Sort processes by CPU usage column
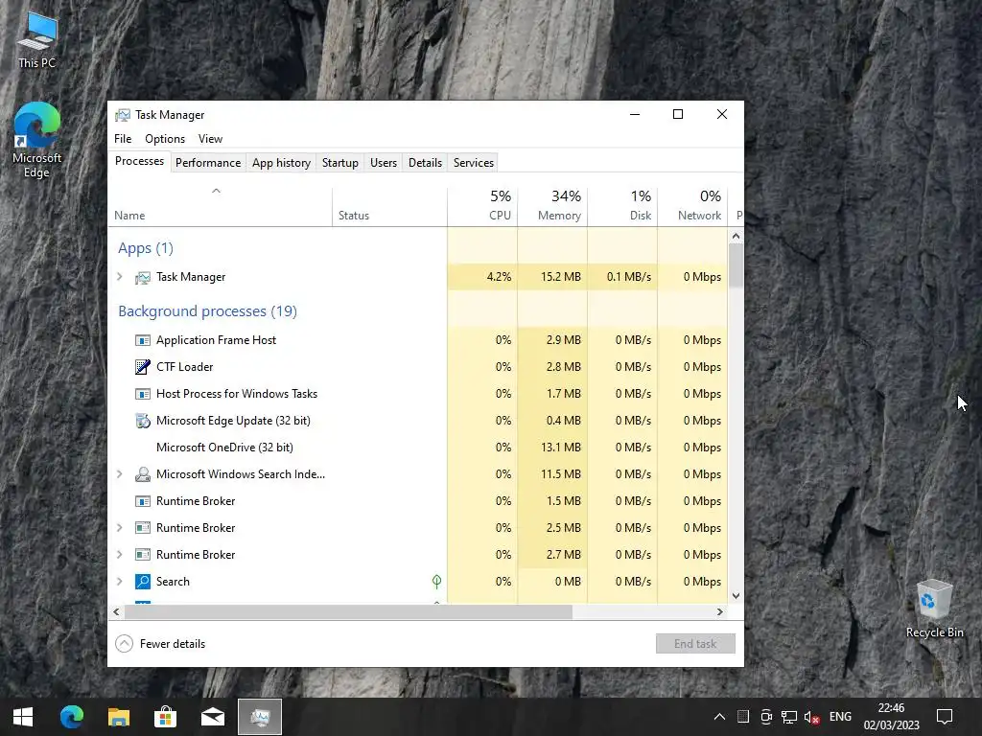 click(x=482, y=207)
